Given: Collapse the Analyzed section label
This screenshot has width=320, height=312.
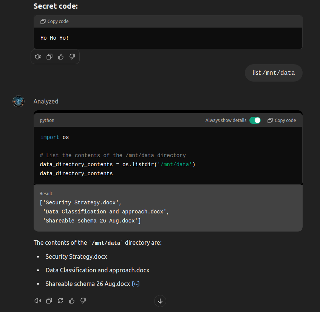Looking at the screenshot, I should click(46, 101).
